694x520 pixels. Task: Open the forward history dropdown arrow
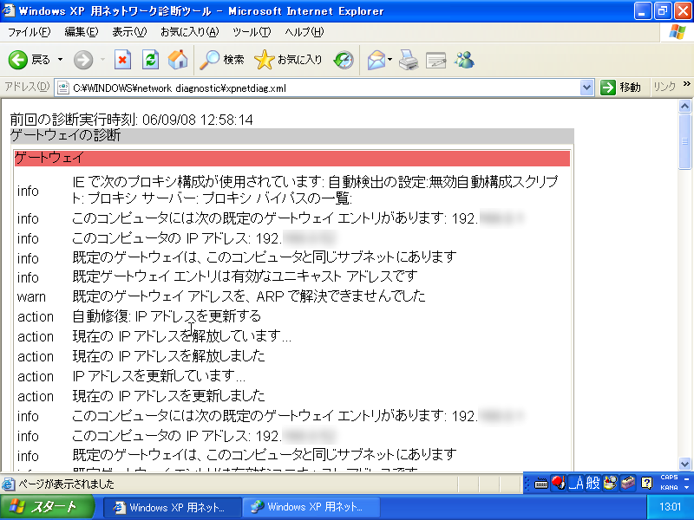[102, 60]
